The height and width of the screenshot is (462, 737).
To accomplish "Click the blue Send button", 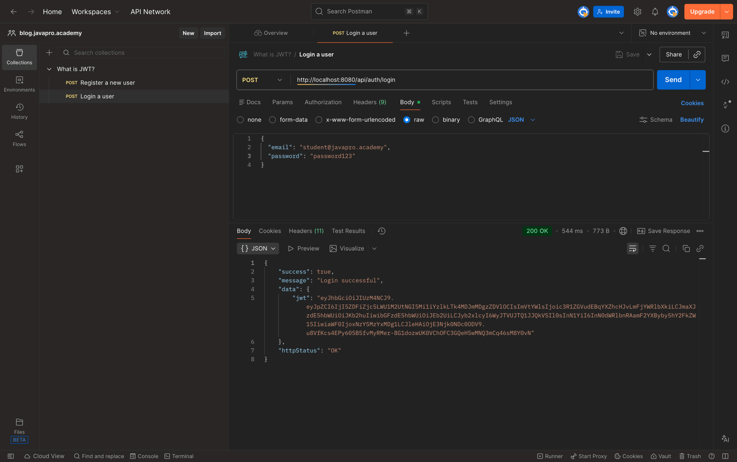I will (673, 80).
